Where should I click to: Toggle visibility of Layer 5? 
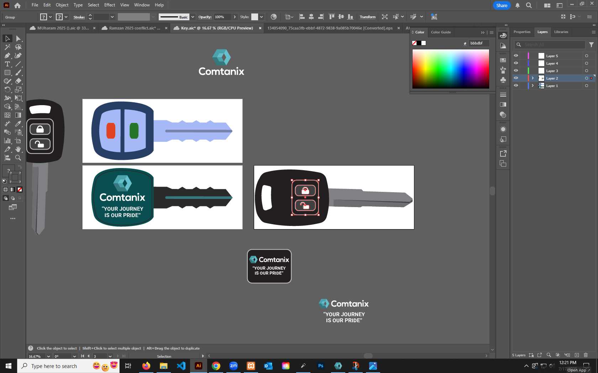516,56
